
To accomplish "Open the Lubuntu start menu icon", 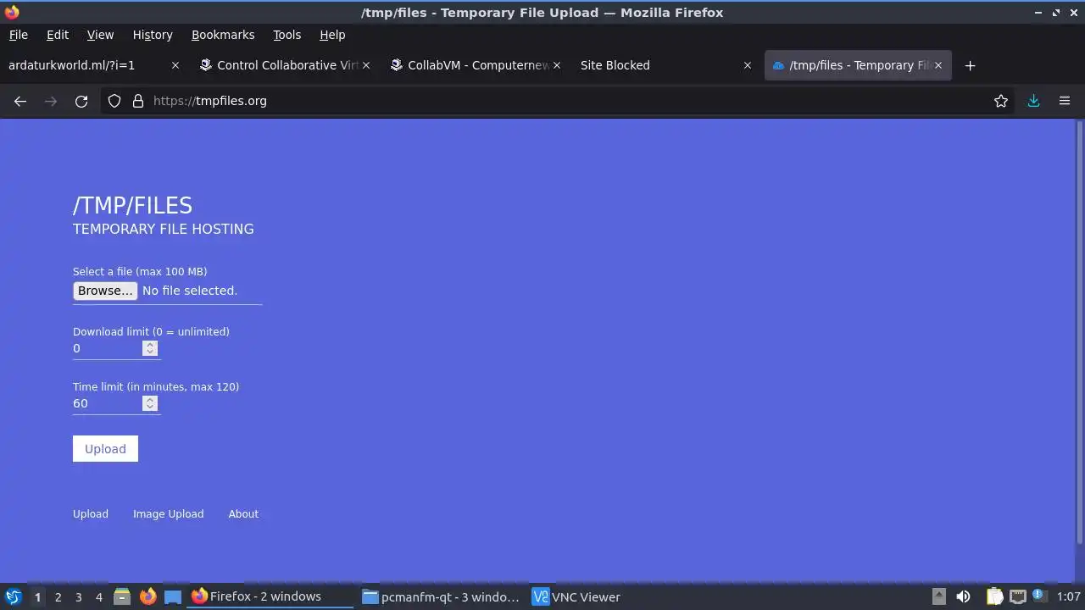I will click(x=14, y=596).
